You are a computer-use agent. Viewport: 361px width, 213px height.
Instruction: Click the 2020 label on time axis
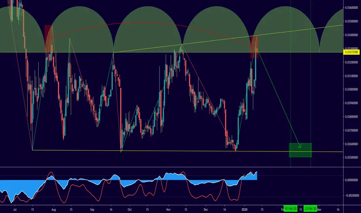click(244, 210)
